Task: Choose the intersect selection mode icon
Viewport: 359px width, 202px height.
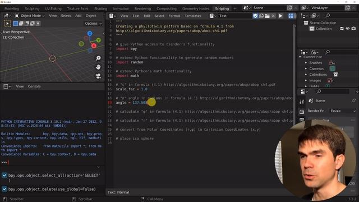Action: click(38, 24)
